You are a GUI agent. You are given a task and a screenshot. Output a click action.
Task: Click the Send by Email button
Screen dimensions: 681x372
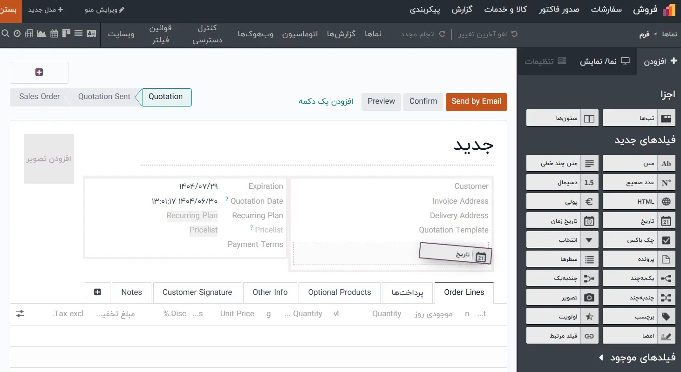pos(476,101)
